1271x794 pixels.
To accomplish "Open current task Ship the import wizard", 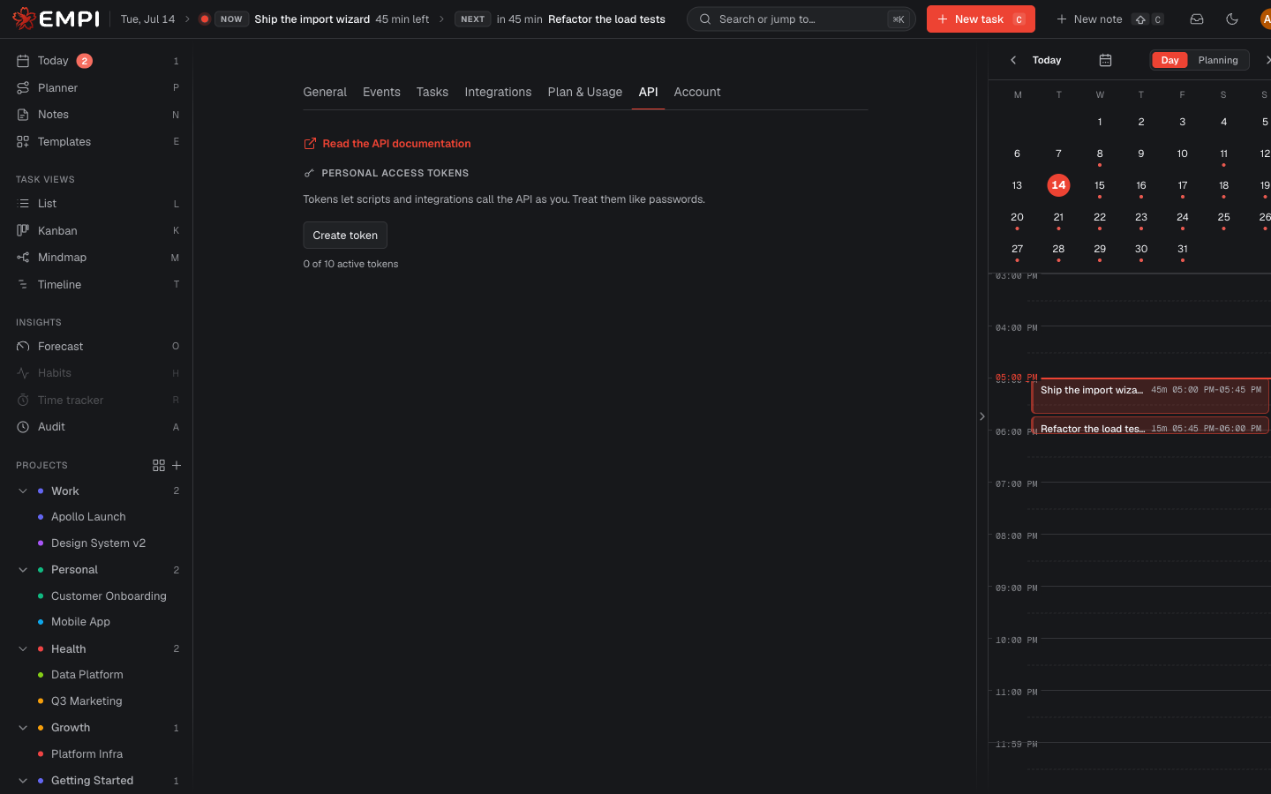I will tap(312, 19).
